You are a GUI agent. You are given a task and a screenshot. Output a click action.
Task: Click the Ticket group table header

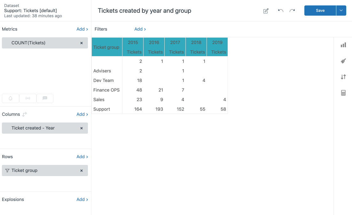106,47
